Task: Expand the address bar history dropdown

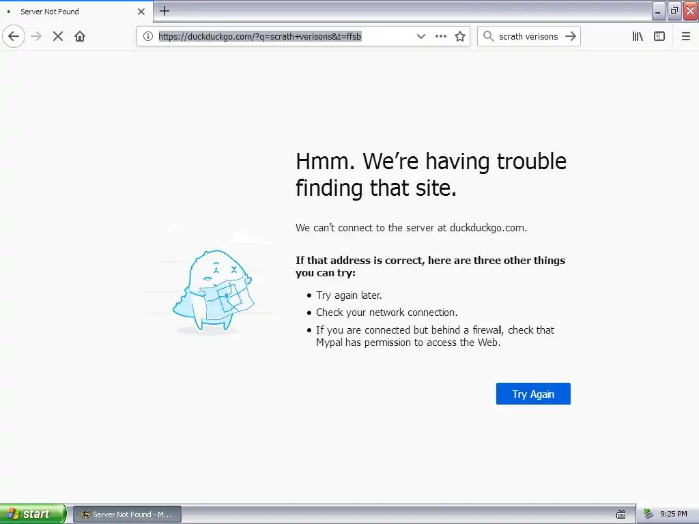Action: coord(420,36)
